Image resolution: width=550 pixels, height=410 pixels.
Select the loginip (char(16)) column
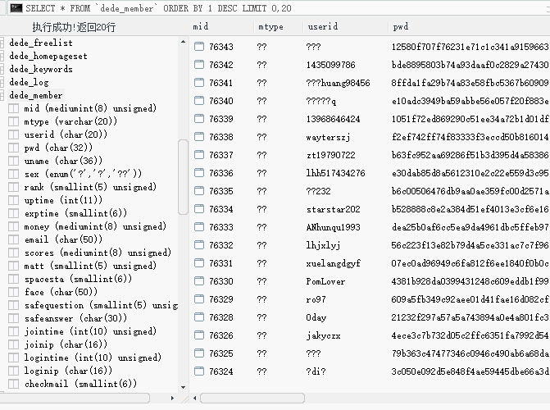tap(68, 371)
